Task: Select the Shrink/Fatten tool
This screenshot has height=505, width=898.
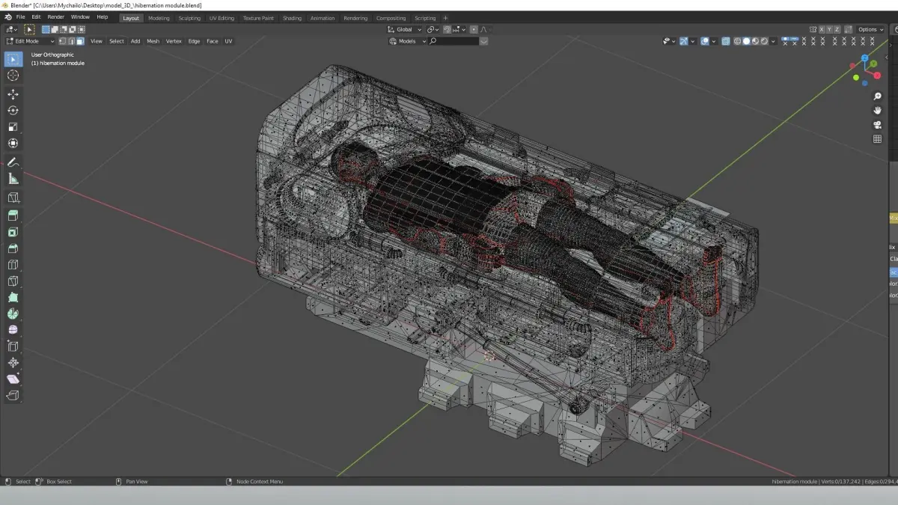Action: [x=13, y=363]
